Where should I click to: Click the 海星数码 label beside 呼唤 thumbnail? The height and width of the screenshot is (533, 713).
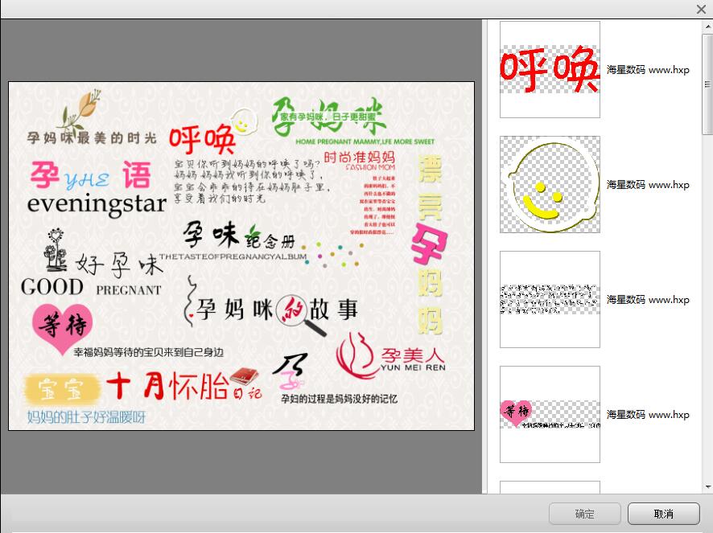[x=648, y=70]
